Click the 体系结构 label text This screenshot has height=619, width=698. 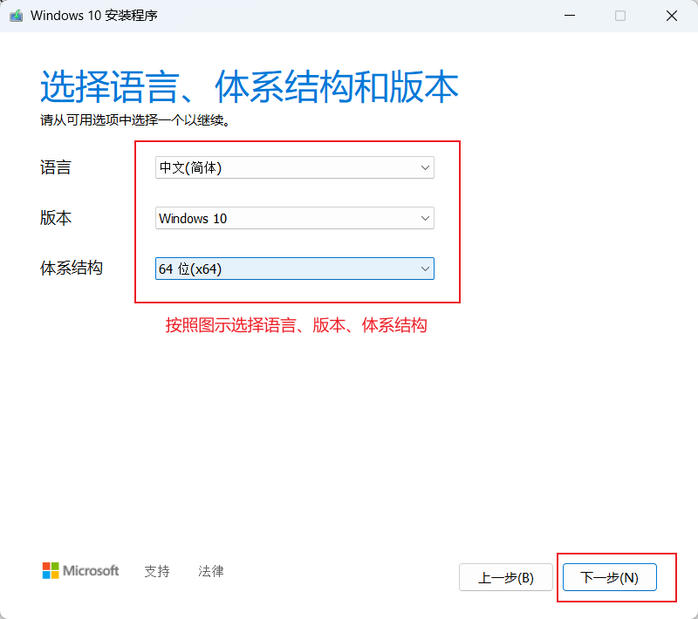coord(72,269)
